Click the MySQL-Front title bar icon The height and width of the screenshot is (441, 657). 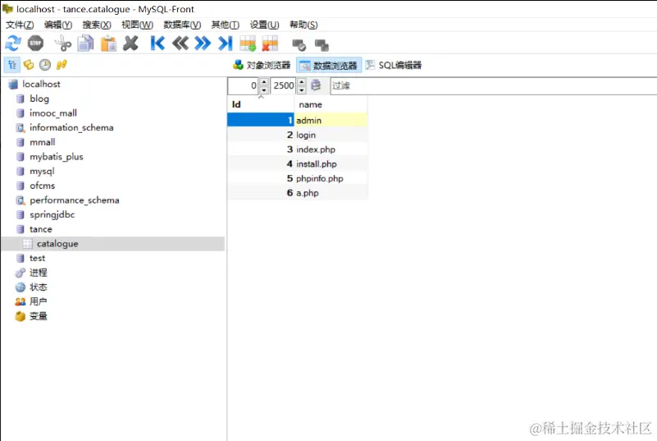click(x=7, y=8)
